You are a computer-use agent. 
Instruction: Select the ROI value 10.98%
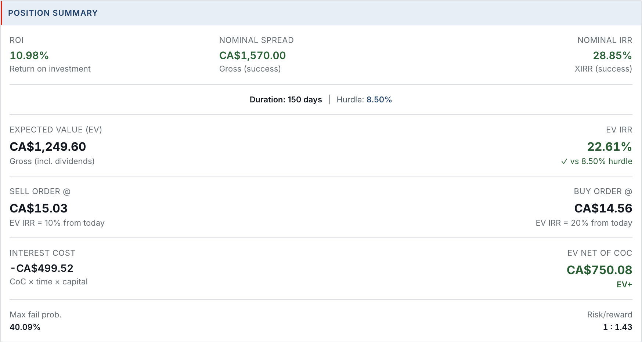[29, 55]
